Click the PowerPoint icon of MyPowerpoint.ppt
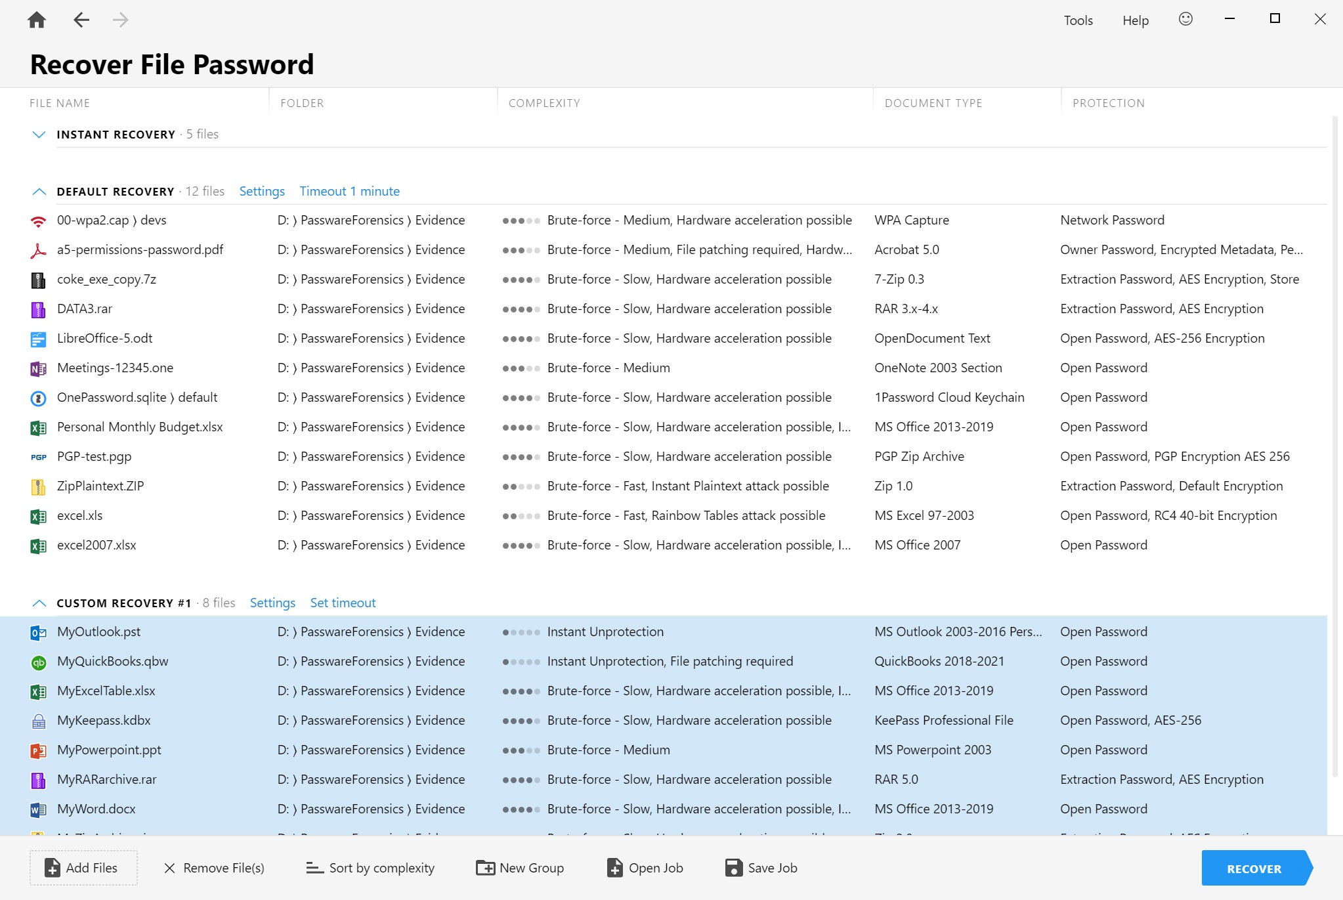 (x=39, y=751)
